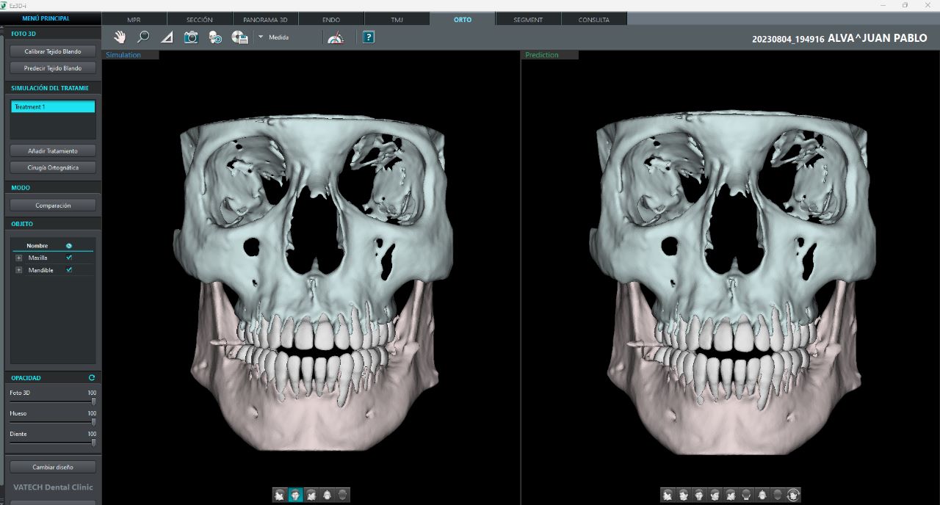This screenshot has width=940, height=505.
Task: Select Treatment 1 in the treatment list
Action: [53, 107]
